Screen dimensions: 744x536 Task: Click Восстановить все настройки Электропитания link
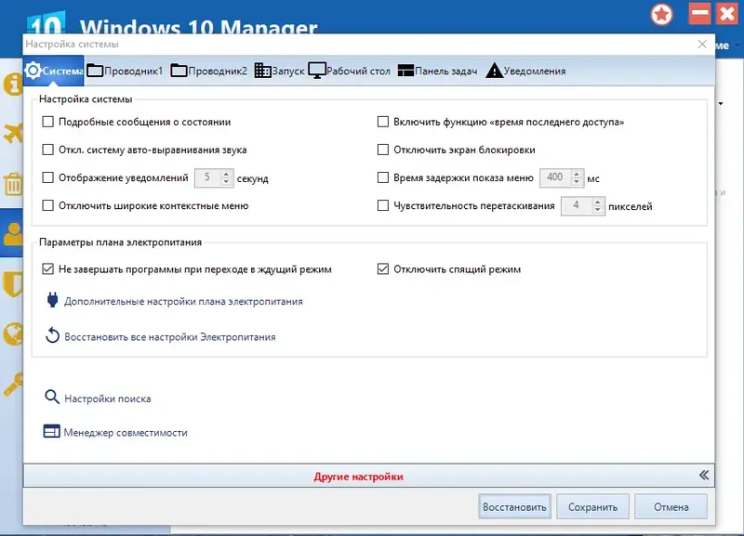(x=170, y=337)
